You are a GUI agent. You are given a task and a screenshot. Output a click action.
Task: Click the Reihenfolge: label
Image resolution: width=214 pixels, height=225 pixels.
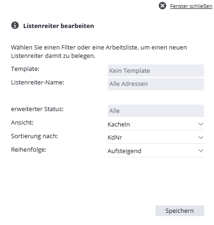click(x=29, y=149)
